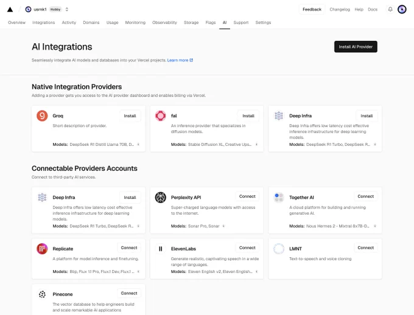
Task: Open the Help link
Action: point(359,10)
